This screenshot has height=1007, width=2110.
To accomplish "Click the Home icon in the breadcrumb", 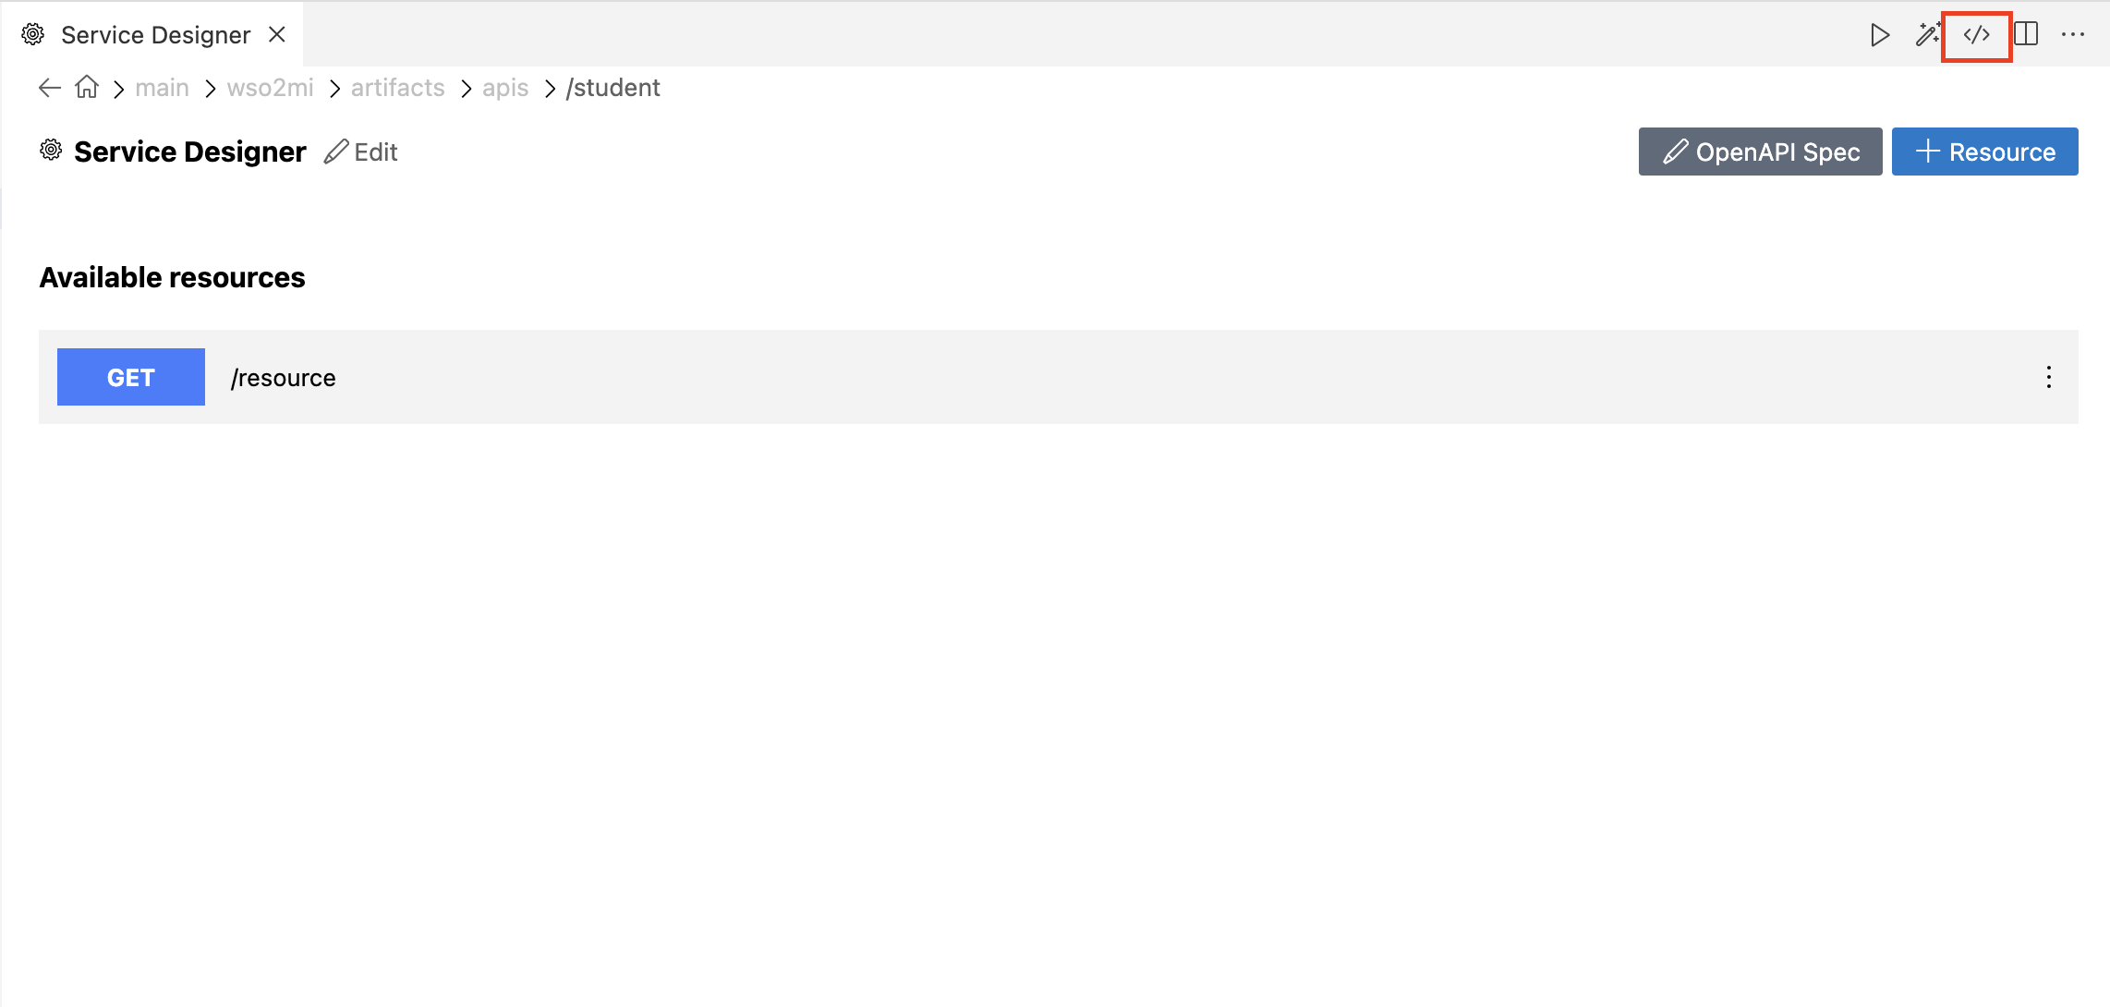I will 87,88.
